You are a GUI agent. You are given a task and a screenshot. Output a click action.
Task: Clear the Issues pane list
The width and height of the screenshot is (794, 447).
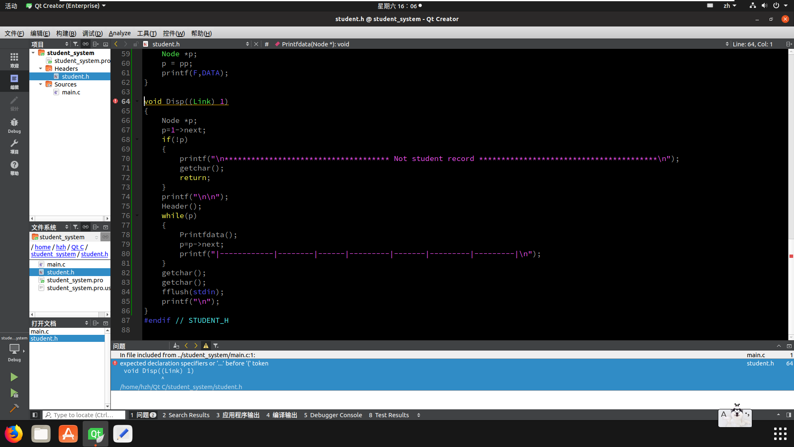[176, 346]
